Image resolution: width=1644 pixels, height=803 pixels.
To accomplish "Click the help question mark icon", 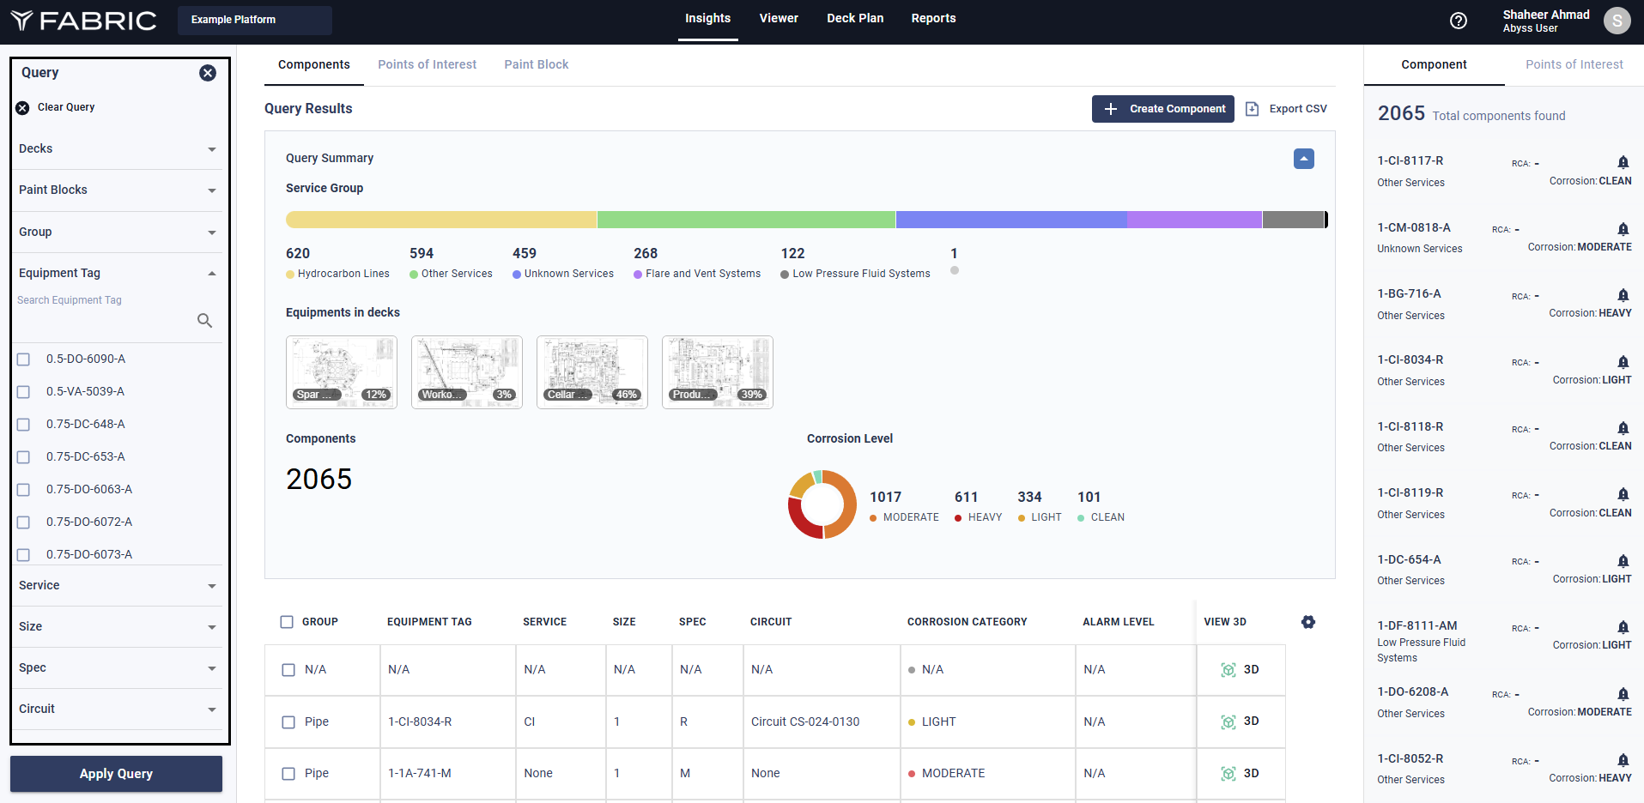I will click(1458, 21).
